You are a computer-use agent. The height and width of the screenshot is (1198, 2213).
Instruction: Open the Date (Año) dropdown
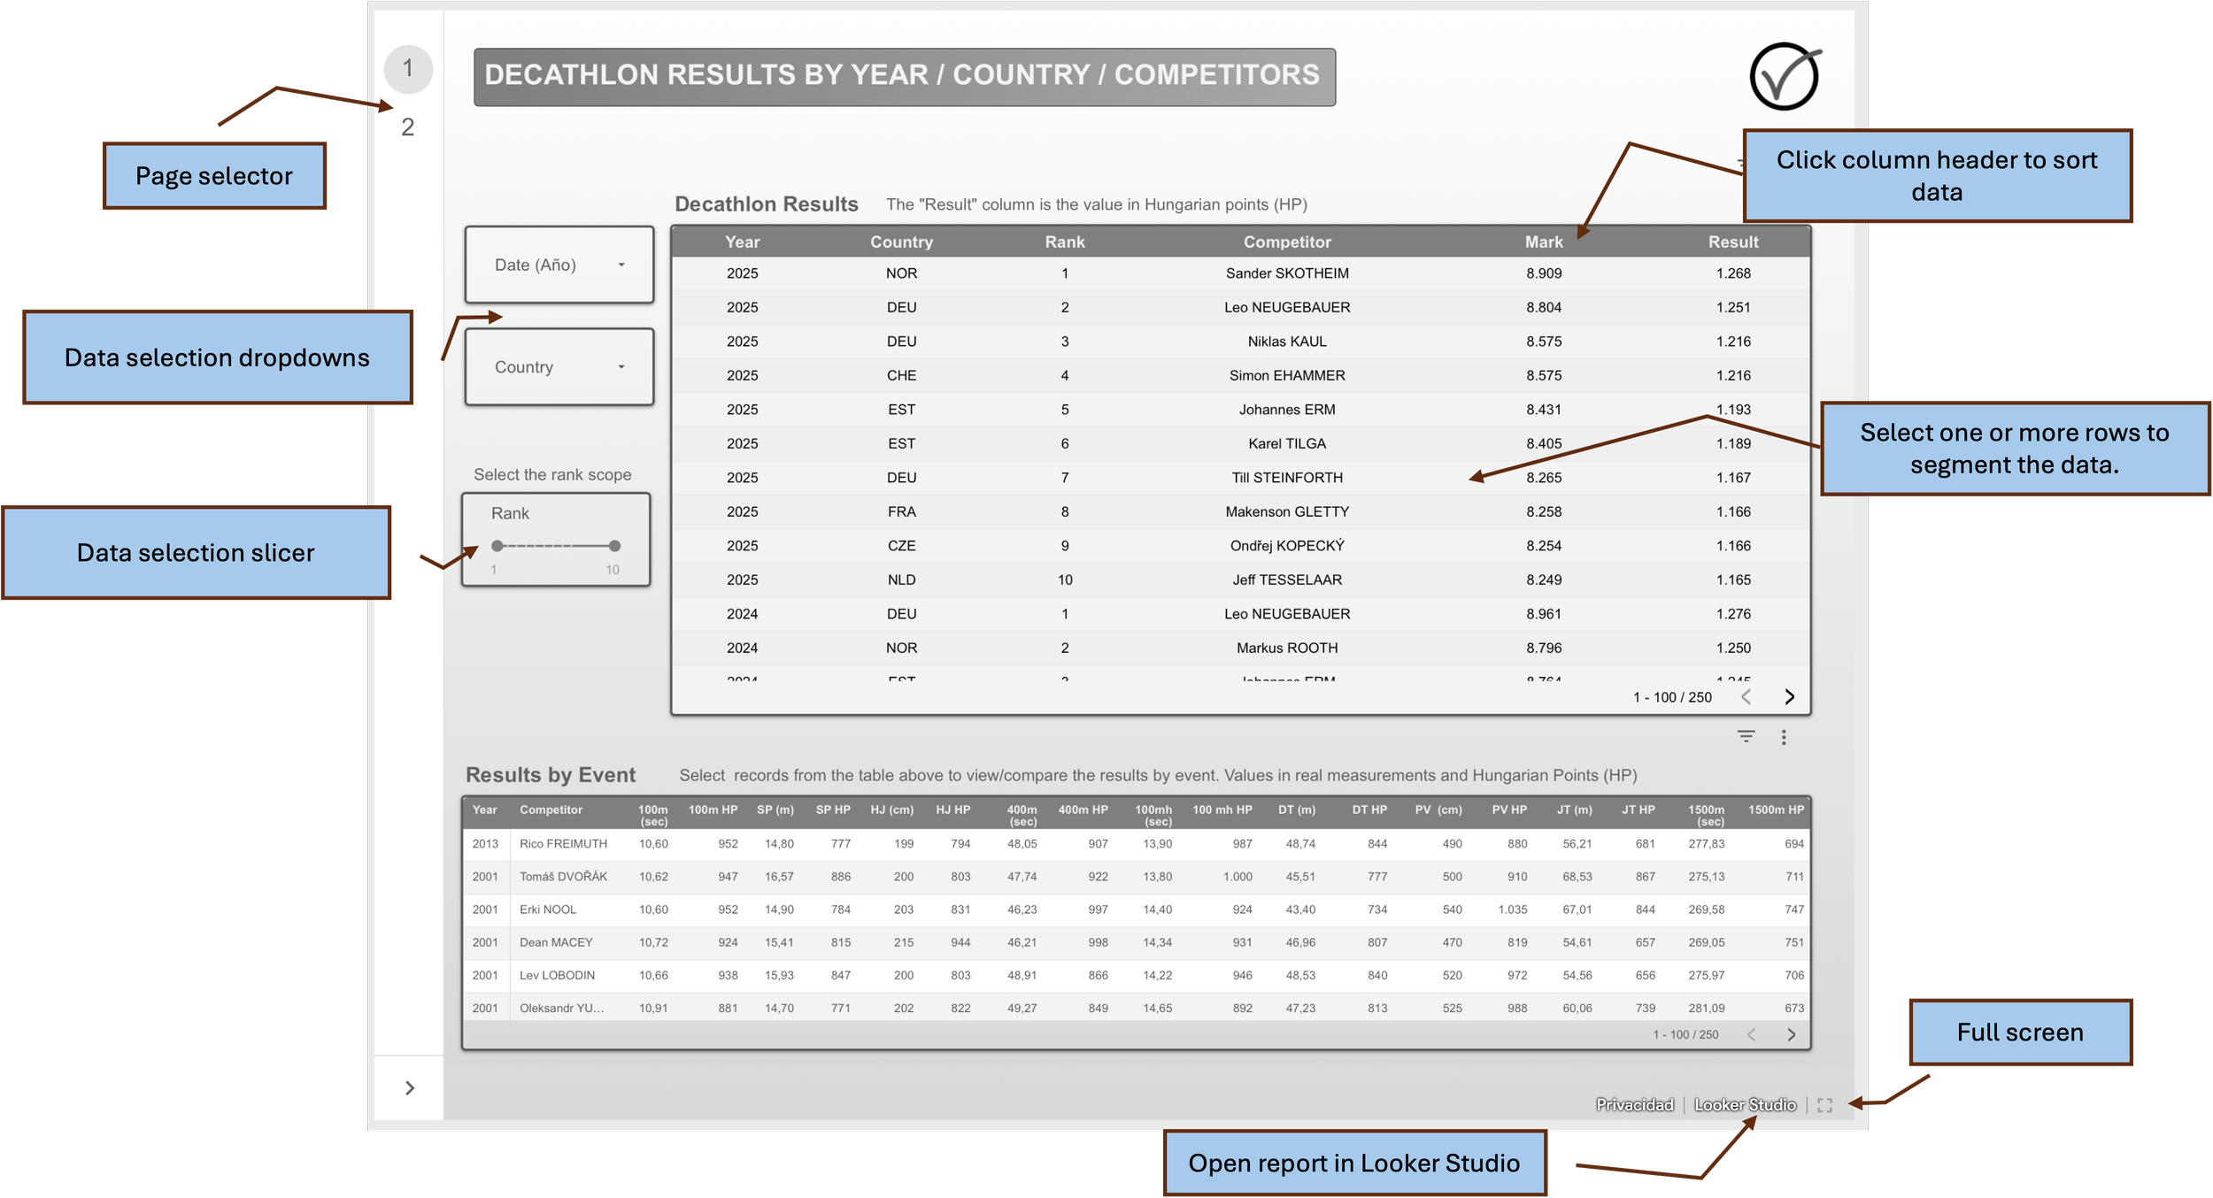(559, 265)
